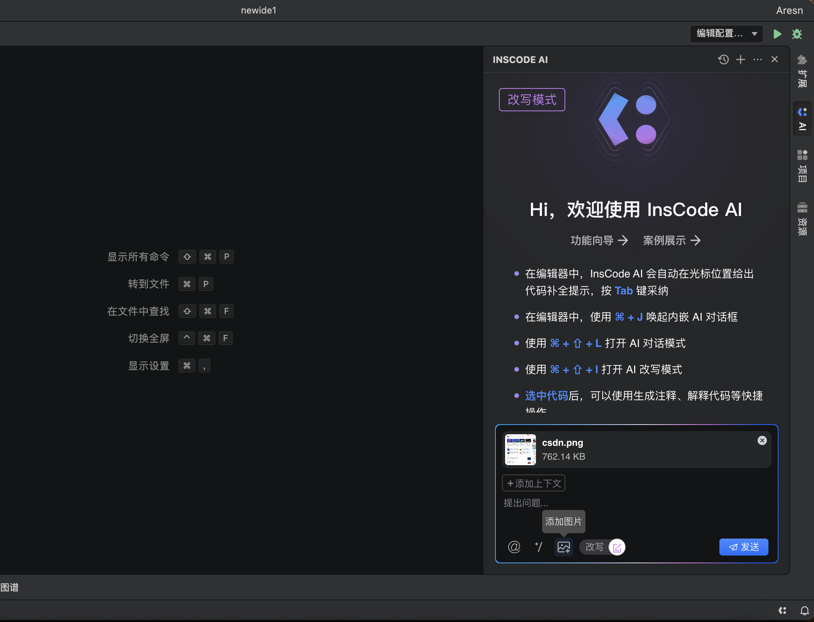This screenshot has width=814, height=622.
Task: Select the AI sidebar tab
Action: [x=802, y=119]
